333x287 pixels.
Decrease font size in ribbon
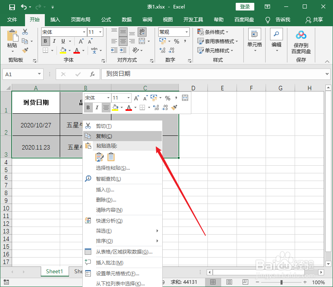(x=90, y=41)
